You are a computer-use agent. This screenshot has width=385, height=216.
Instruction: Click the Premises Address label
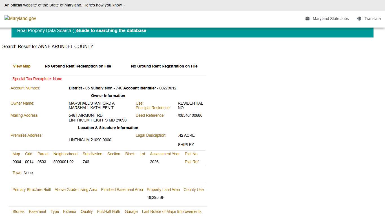coord(26,135)
